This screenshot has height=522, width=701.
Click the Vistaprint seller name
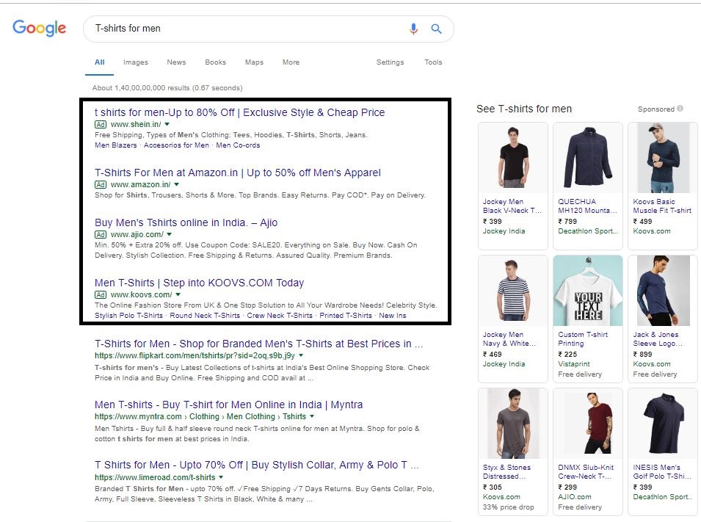(x=573, y=364)
